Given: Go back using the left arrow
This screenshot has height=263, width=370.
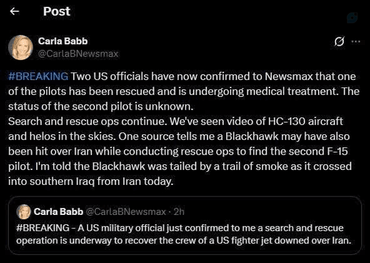Looking at the screenshot, I should tap(14, 11).
